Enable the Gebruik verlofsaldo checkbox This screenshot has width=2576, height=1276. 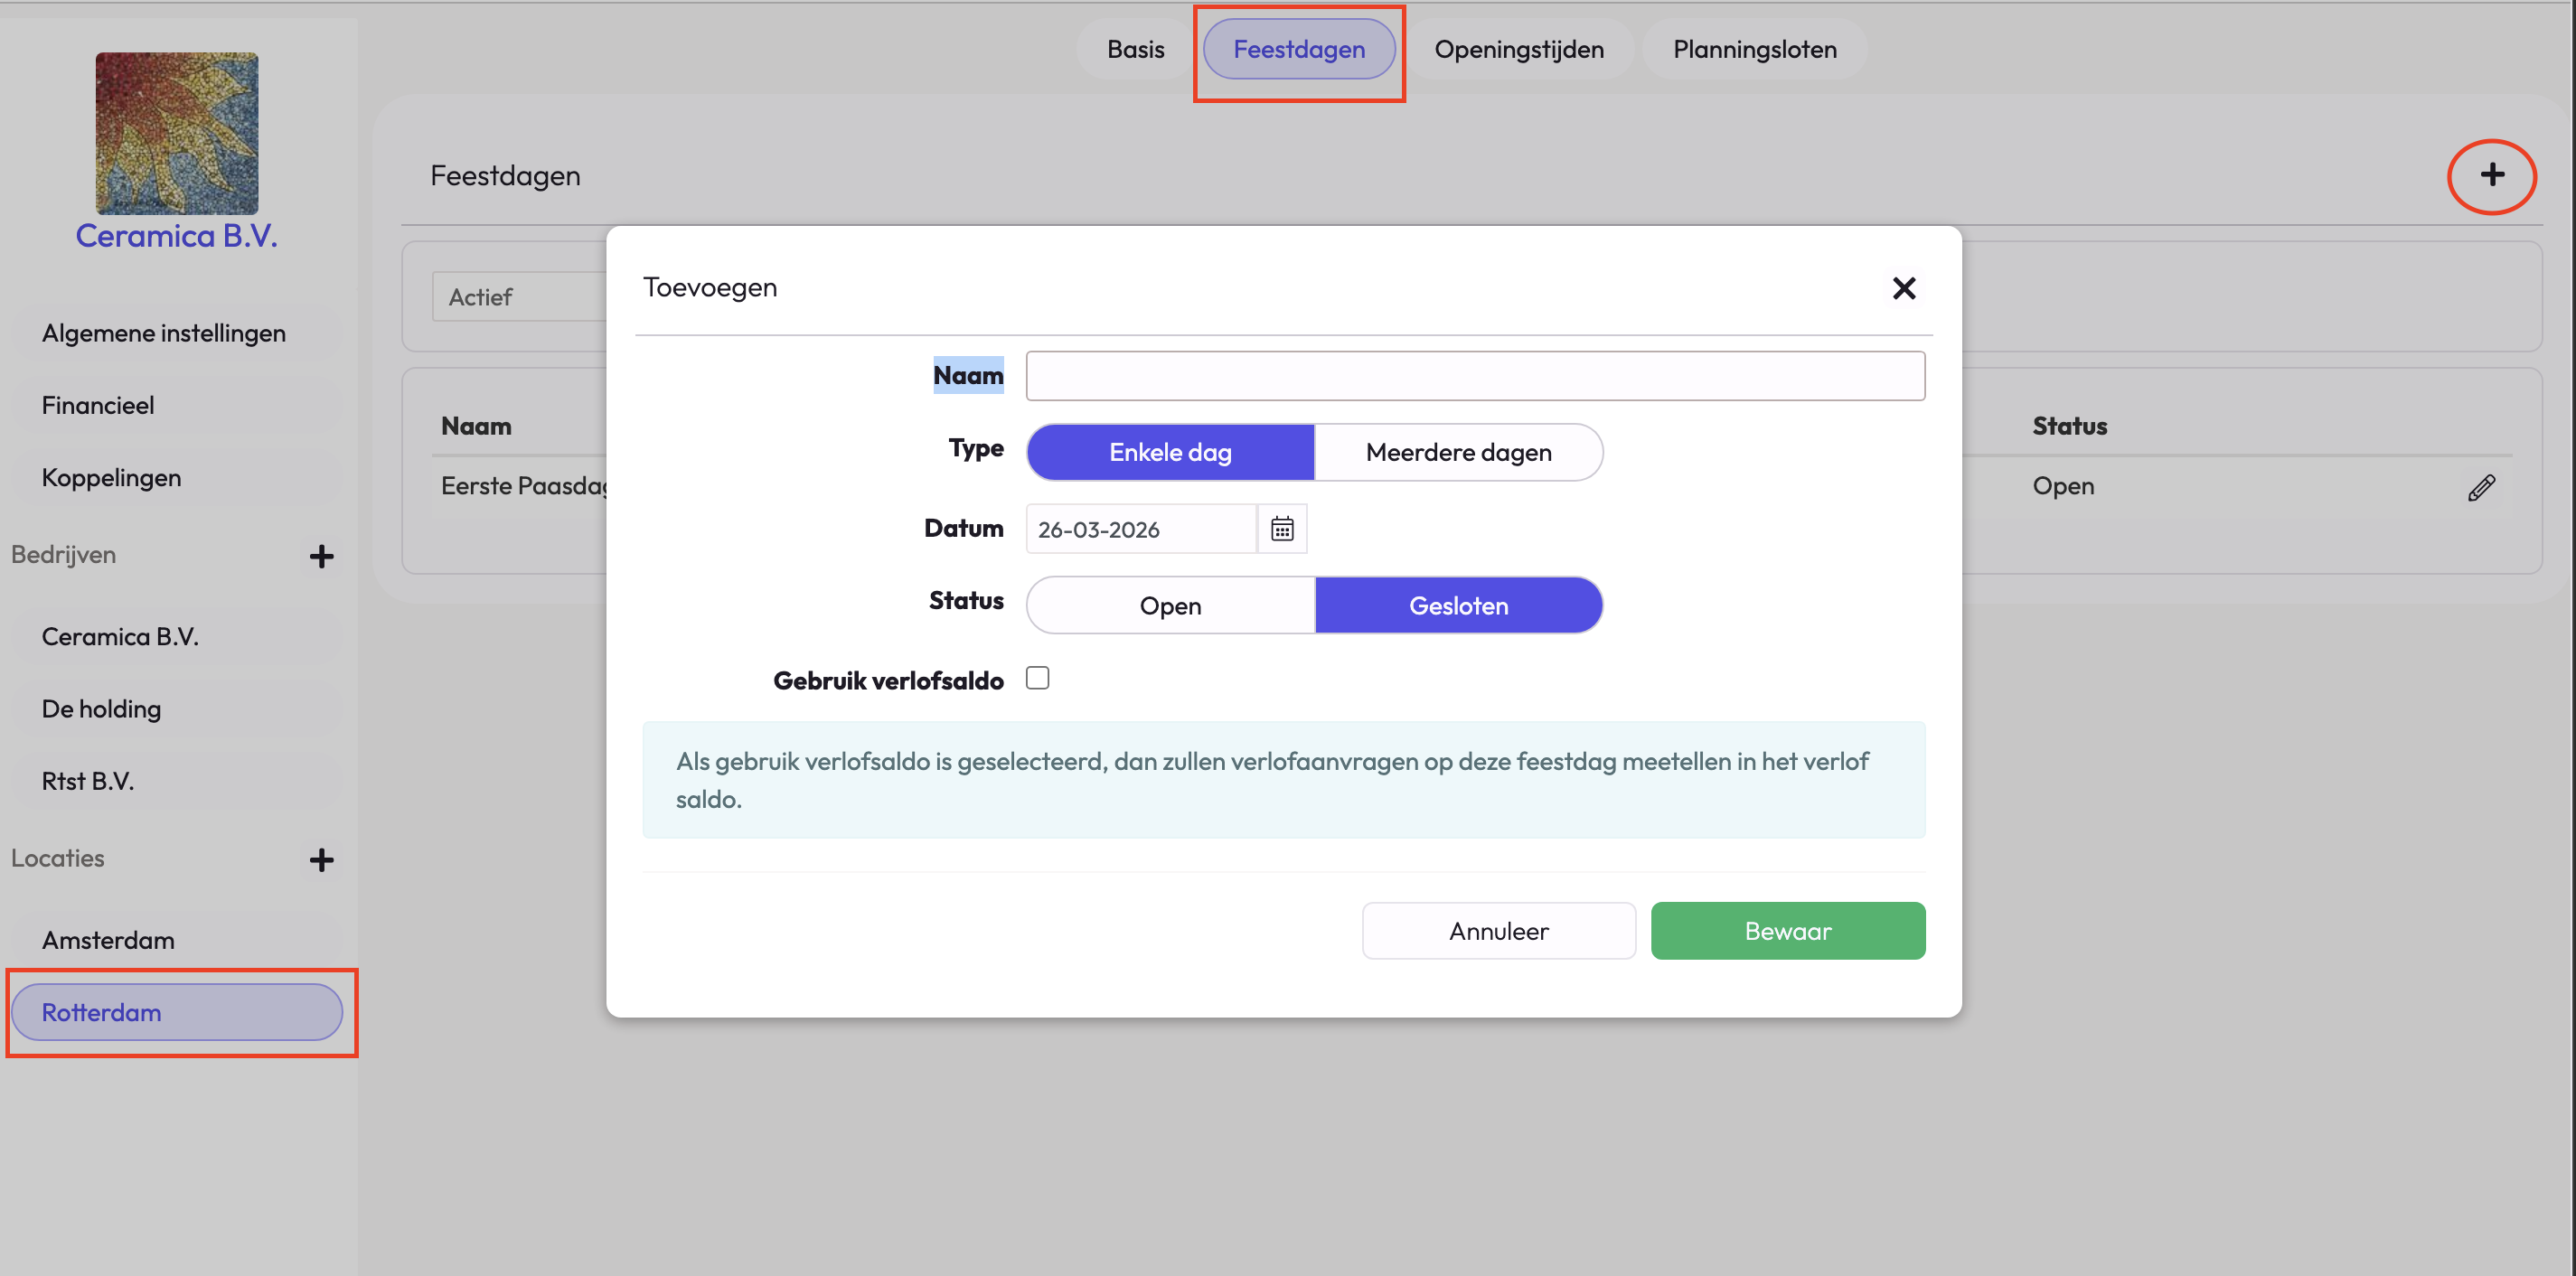click(1037, 678)
